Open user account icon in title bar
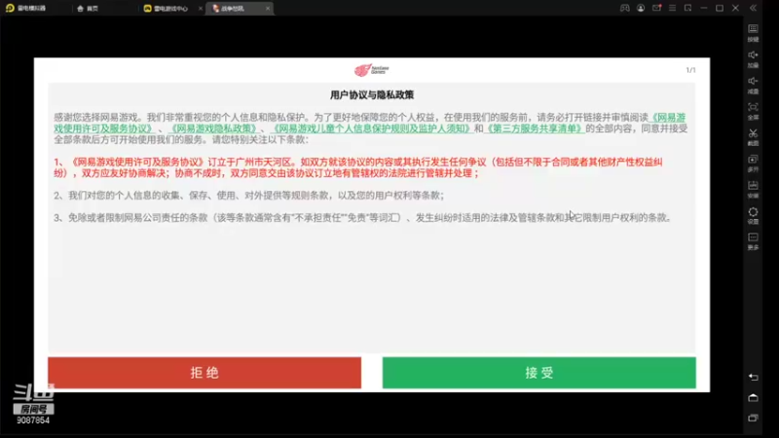This screenshot has height=438, width=779. click(641, 8)
